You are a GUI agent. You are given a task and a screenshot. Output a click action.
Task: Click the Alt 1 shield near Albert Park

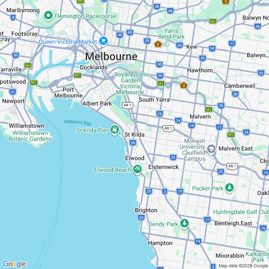(x=127, y=105)
